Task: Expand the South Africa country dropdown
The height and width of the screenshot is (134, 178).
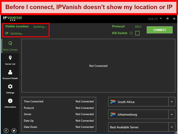Action: [142, 102]
